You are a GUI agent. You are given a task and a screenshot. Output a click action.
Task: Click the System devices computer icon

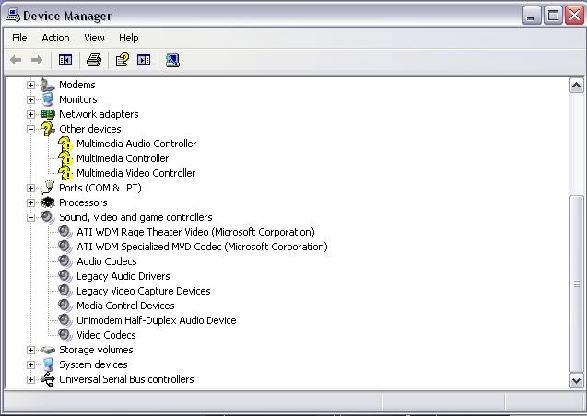tap(48, 364)
